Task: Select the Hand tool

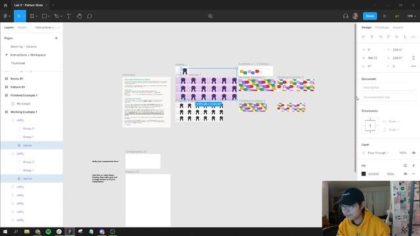Action: click(x=79, y=16)
